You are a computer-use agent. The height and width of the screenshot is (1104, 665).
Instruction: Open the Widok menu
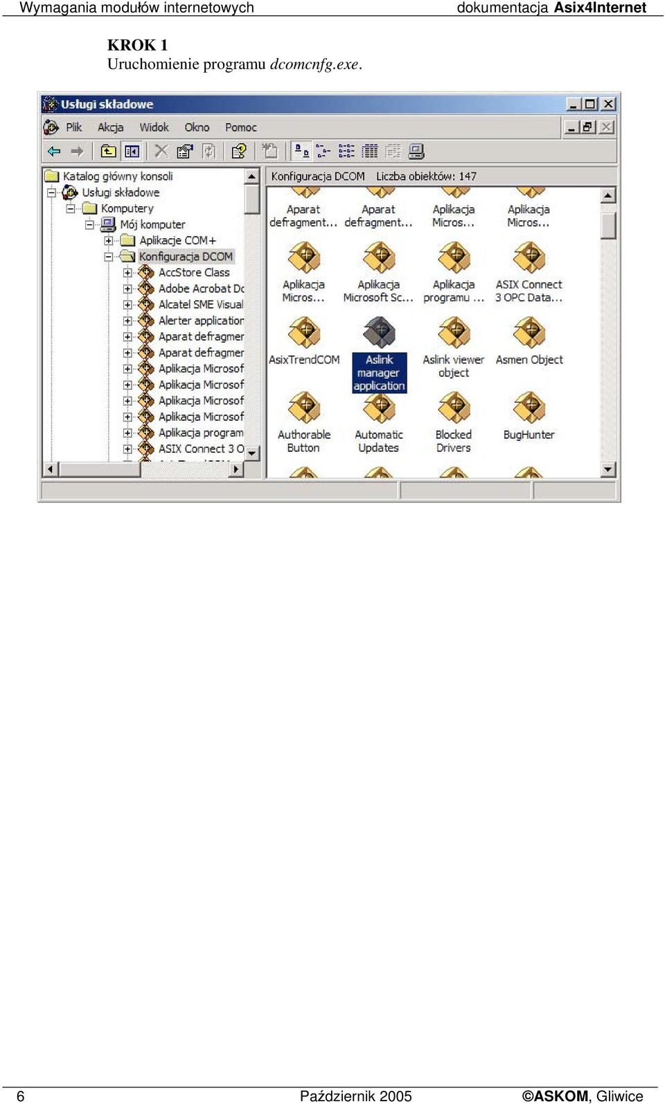[x=154, y=127]
